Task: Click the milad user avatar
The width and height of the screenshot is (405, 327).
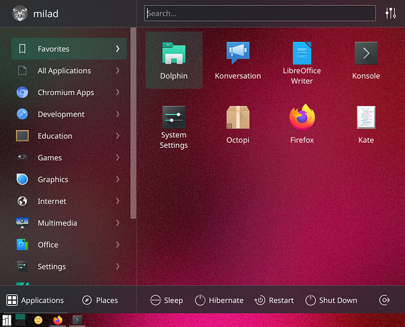Action: pos(20,13)
